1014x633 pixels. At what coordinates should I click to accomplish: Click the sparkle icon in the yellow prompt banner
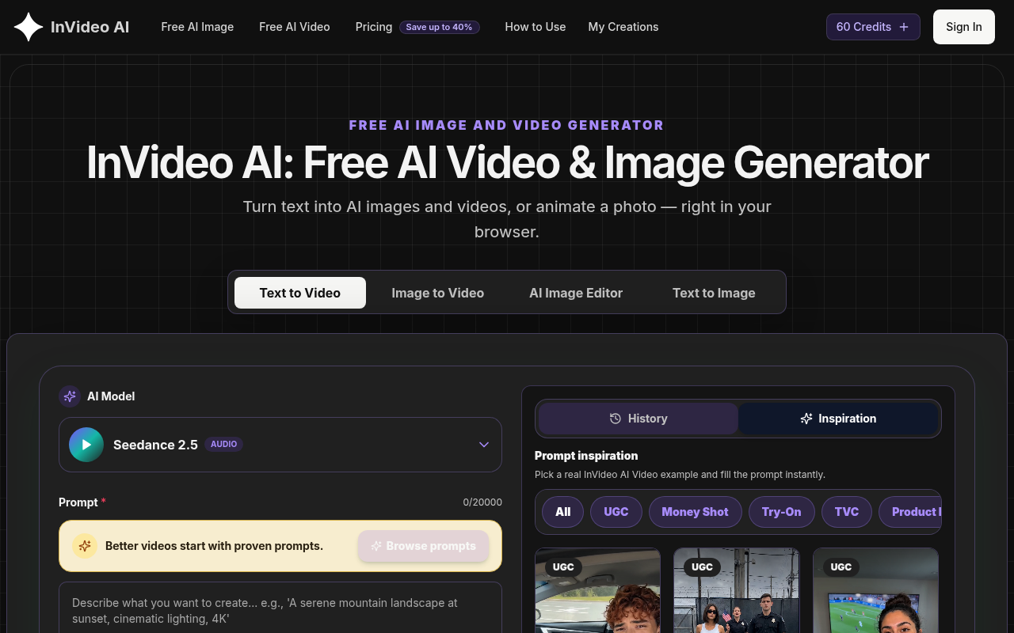pos(85,546)
